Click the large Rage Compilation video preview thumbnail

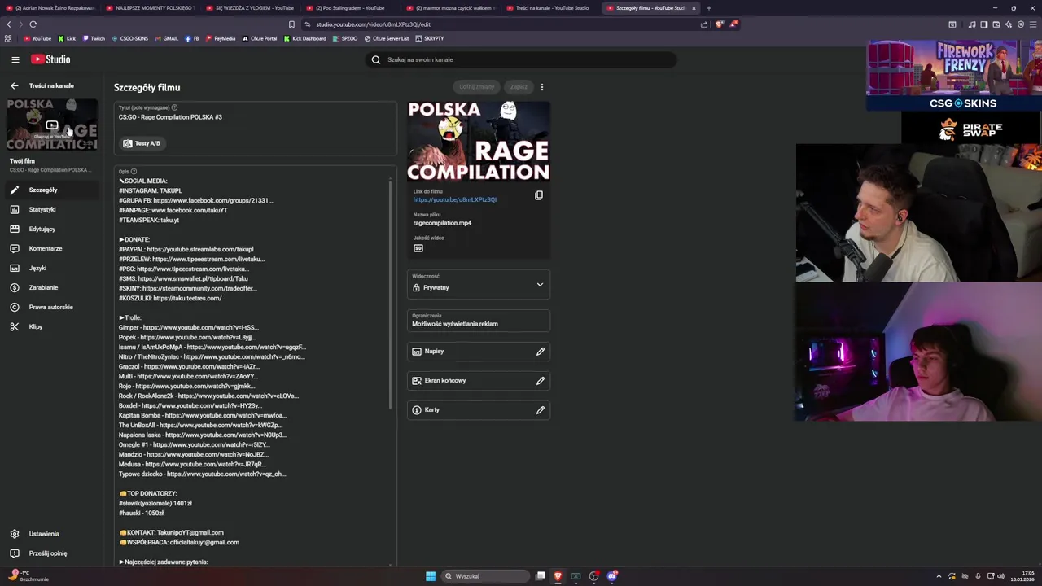pos(479,142)
